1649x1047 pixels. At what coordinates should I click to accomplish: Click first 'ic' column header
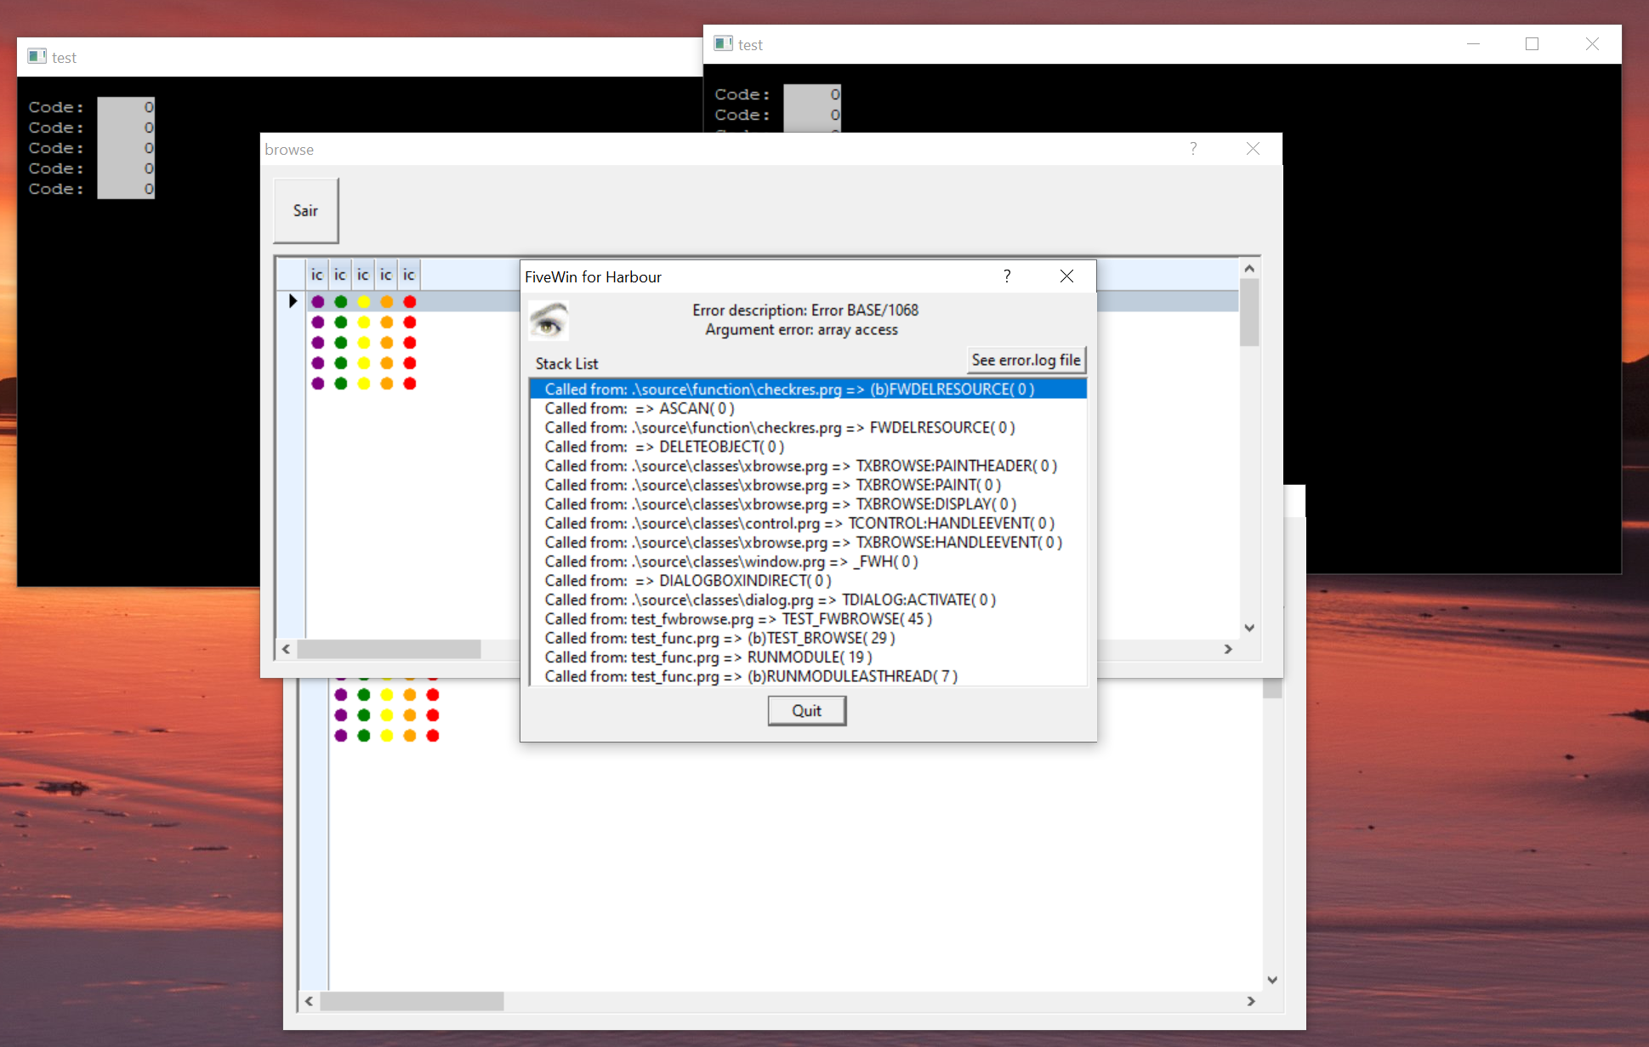pos(317,275)
